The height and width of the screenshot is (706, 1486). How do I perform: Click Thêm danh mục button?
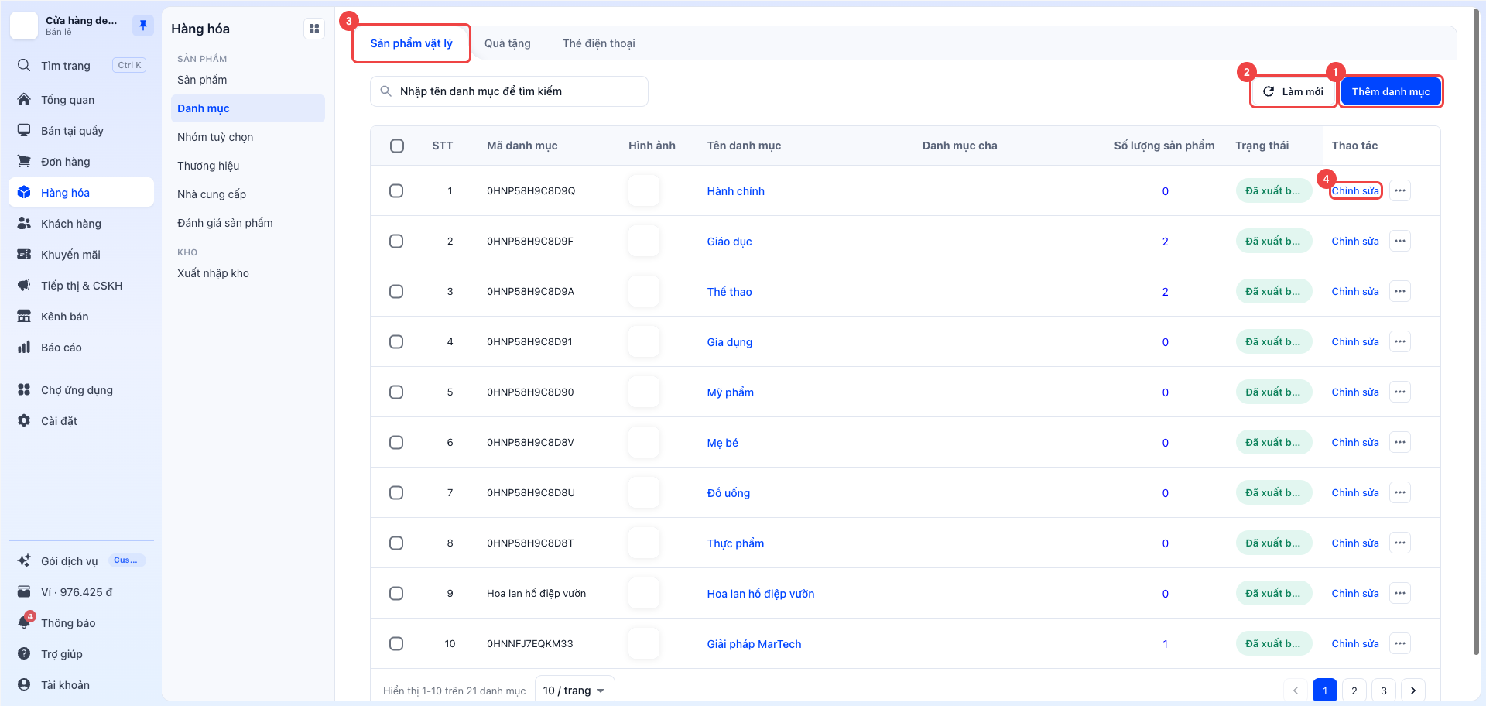(1391, 91)
